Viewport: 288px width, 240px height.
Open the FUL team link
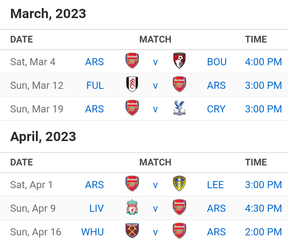click(95, 85)
